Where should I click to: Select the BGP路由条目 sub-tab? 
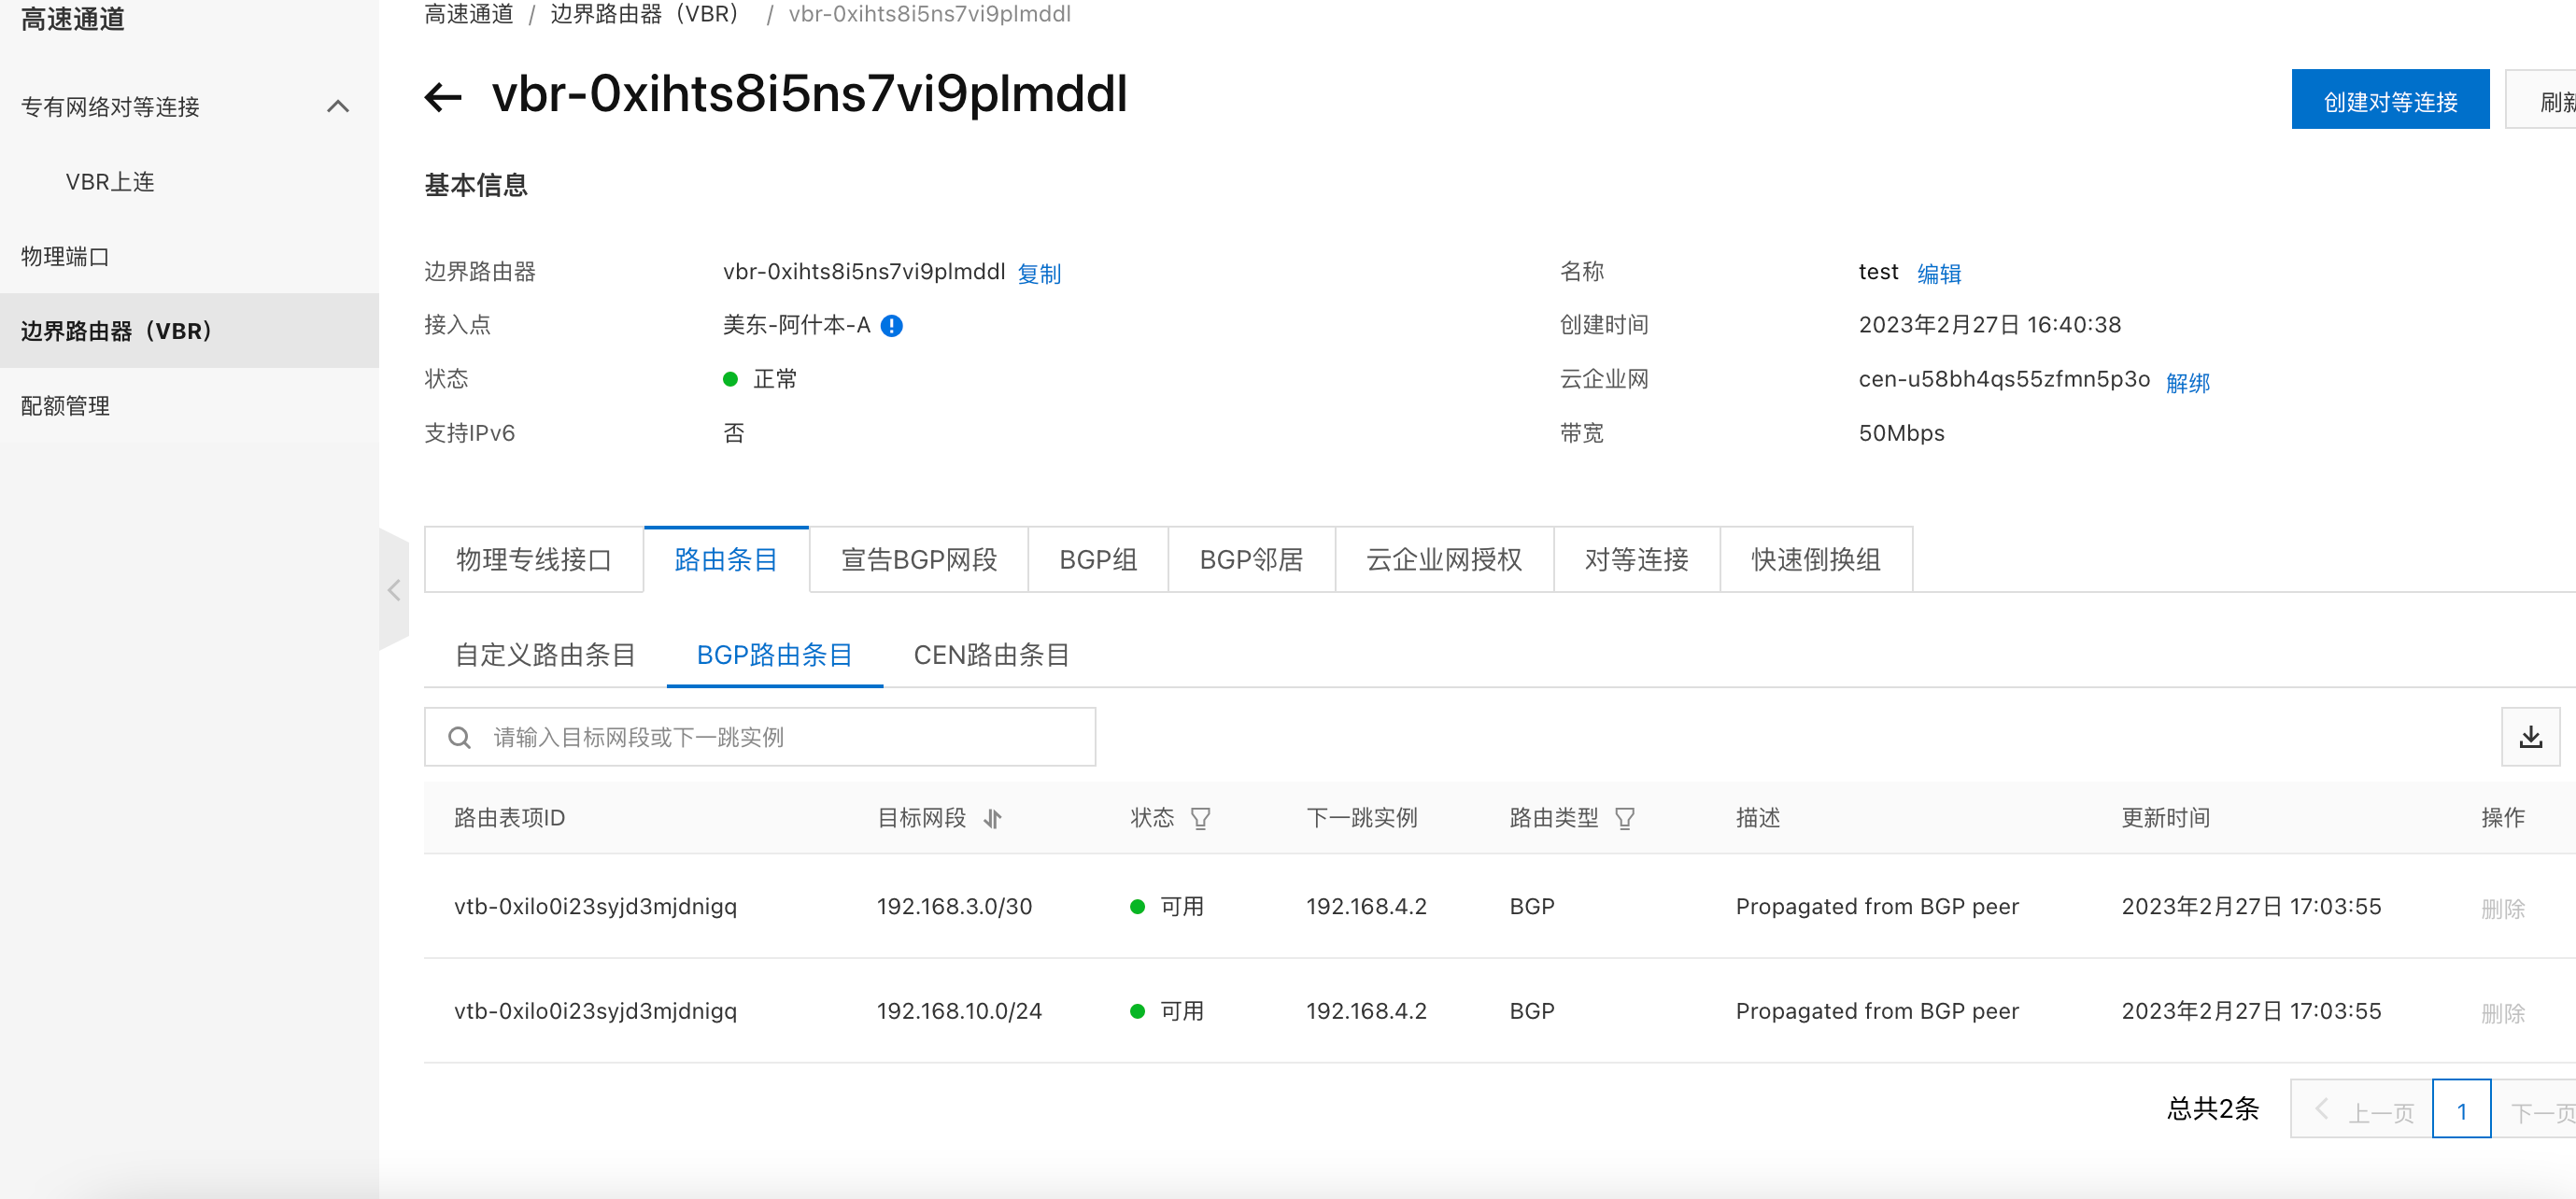point(774,656)
